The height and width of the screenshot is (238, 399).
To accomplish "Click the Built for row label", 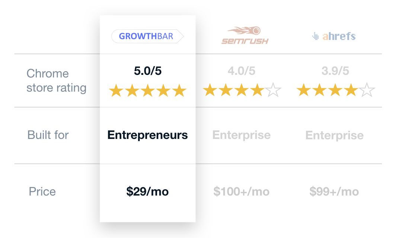I will point(48,135).
